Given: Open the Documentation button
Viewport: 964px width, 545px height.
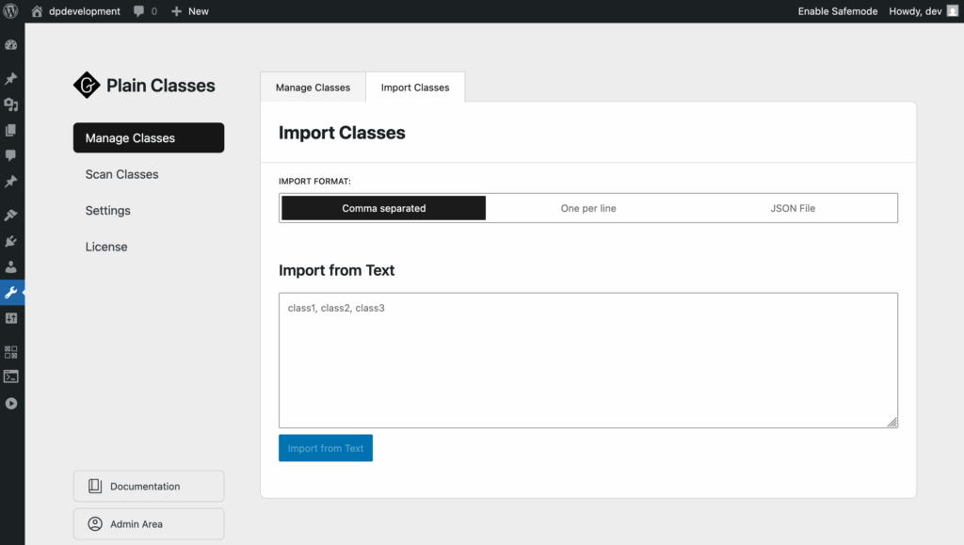Looking at the screenshot, I should coord(149,486).
